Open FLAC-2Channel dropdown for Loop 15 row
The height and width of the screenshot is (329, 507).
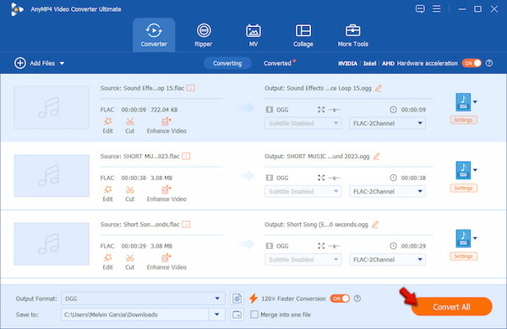pyautogui.click(x=387, y=123)
